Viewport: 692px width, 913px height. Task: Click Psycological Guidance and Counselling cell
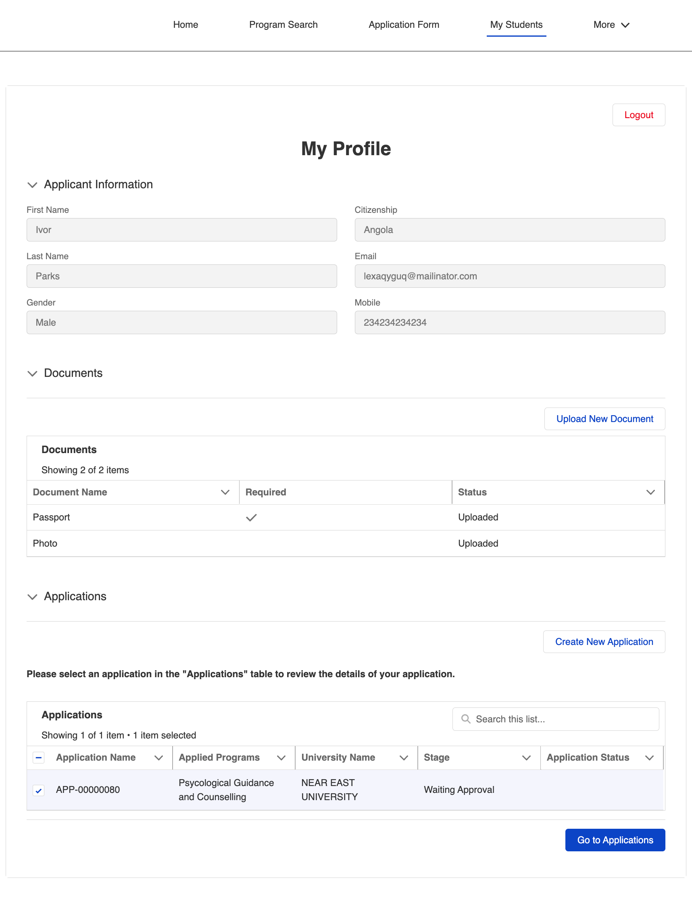click(226, 789)
